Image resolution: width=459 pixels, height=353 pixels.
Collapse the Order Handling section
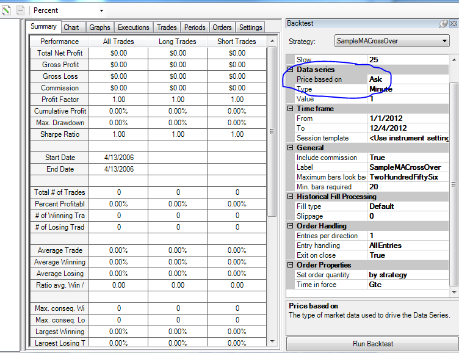(x=290, y=225)
